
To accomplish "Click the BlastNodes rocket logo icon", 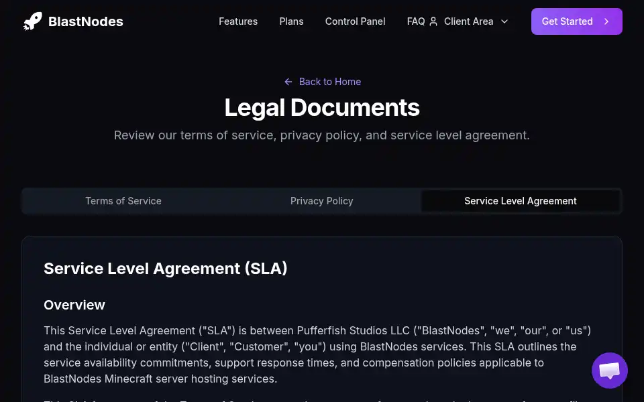I will (x=33, y=21).
